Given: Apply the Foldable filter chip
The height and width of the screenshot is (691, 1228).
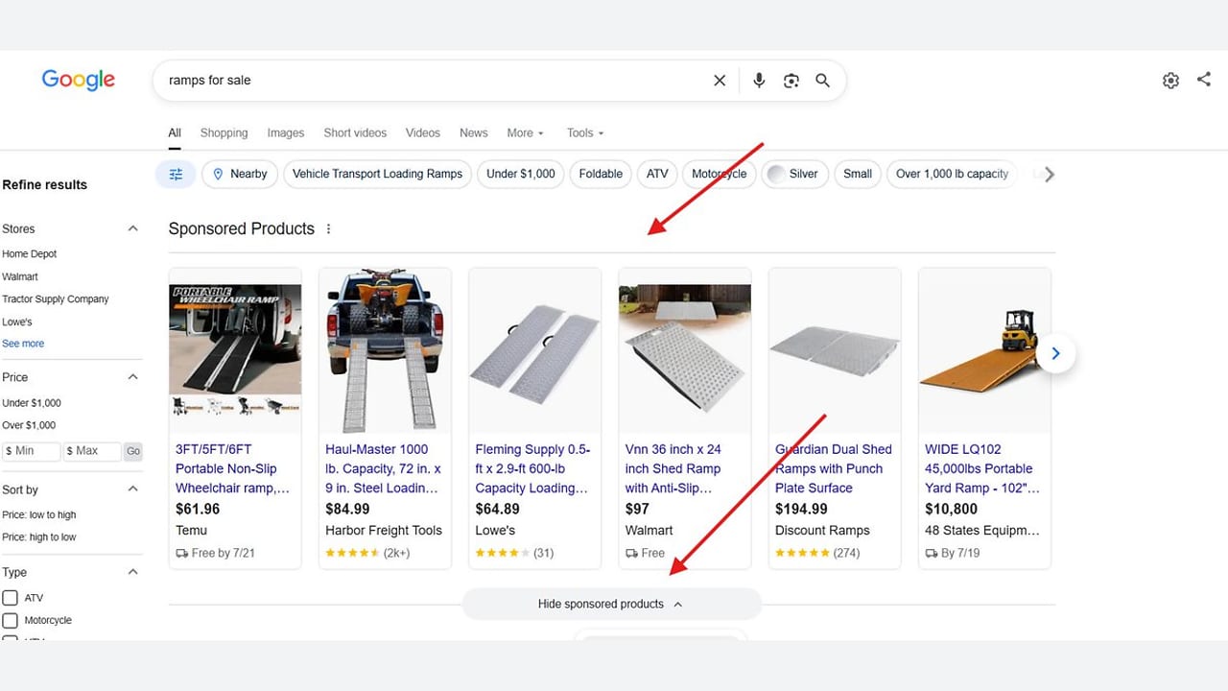Looking at the screenshot, I should [601, 174].
